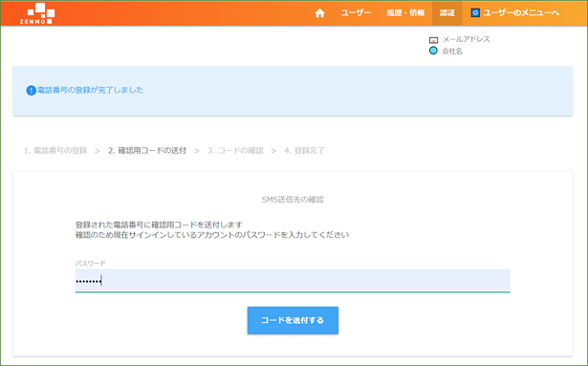Click the globe icon next to 会社名
588x366 pixels.
(x=433, y=51)
